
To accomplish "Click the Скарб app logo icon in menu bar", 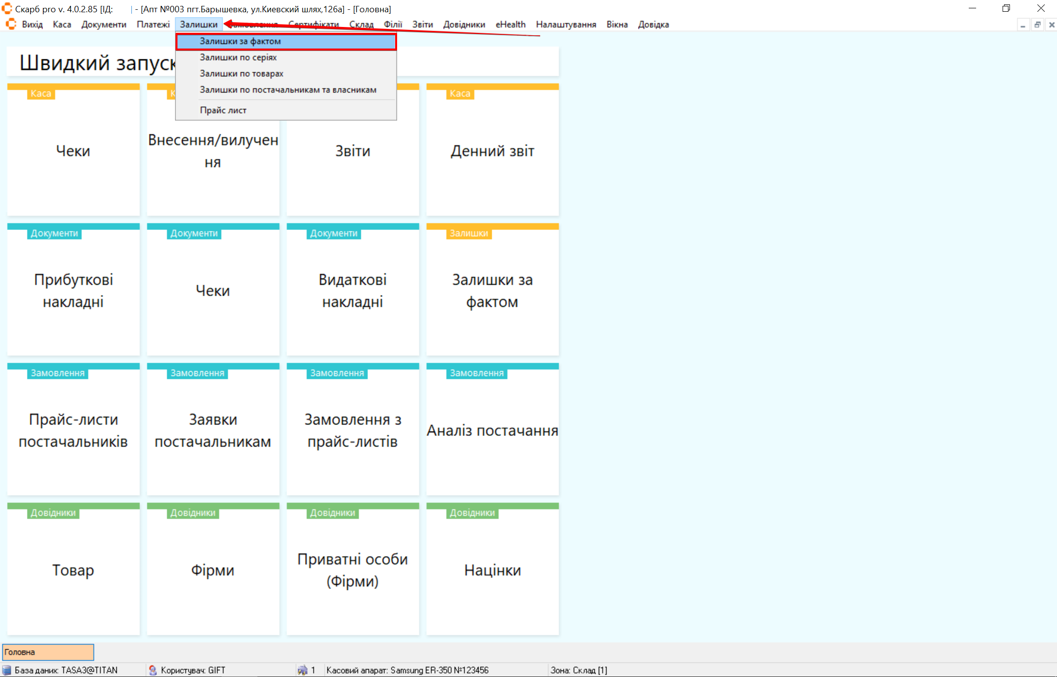I will [11, 24].
